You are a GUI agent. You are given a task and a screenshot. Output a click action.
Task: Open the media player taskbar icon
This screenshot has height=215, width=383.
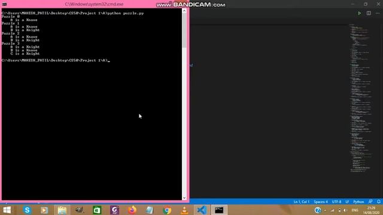(44, 210)
